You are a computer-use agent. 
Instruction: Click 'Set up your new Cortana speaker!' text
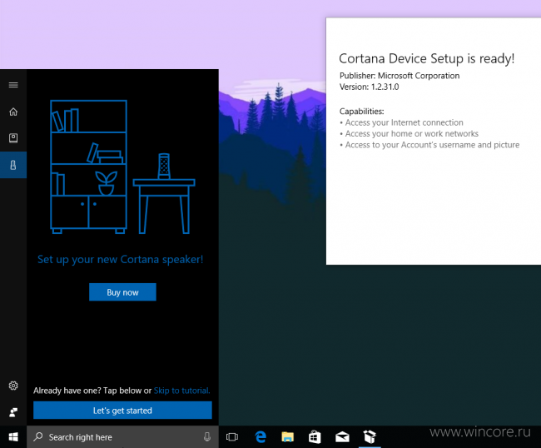(120, 259)
